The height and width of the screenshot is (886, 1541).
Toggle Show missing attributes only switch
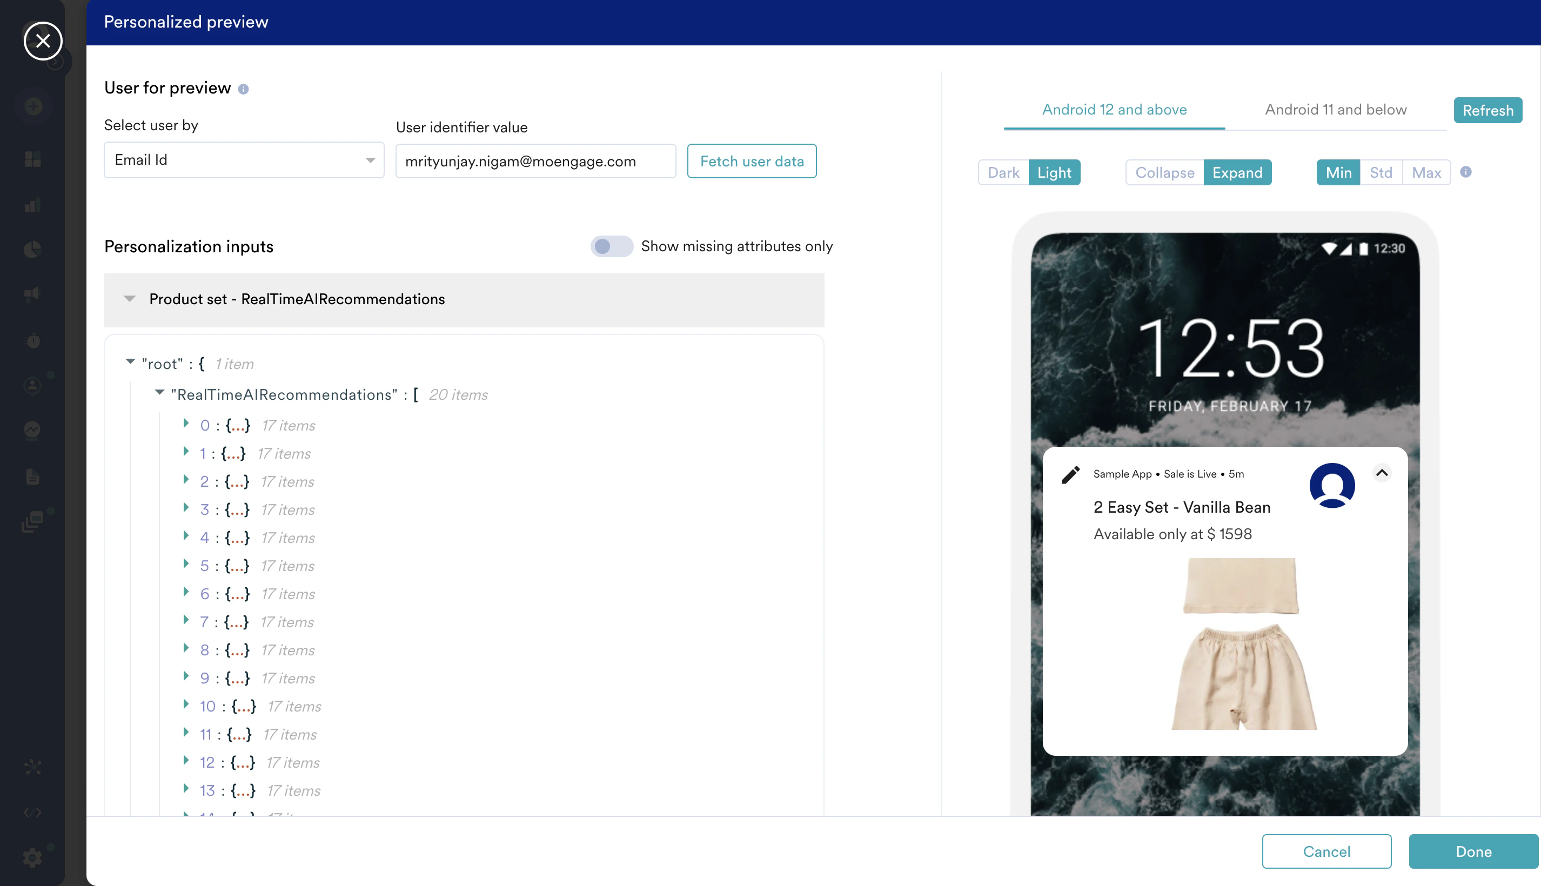coord(611,246)
